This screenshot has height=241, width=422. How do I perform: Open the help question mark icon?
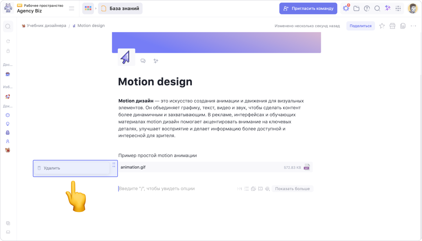coord(367,8)
